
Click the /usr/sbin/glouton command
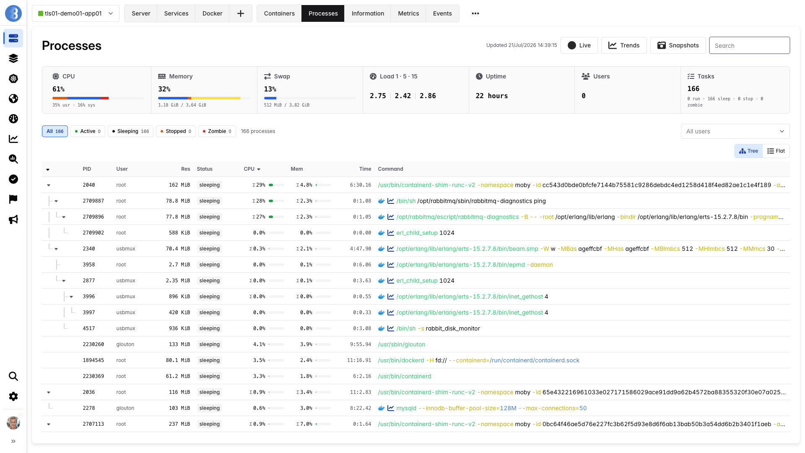coord(402,344)
